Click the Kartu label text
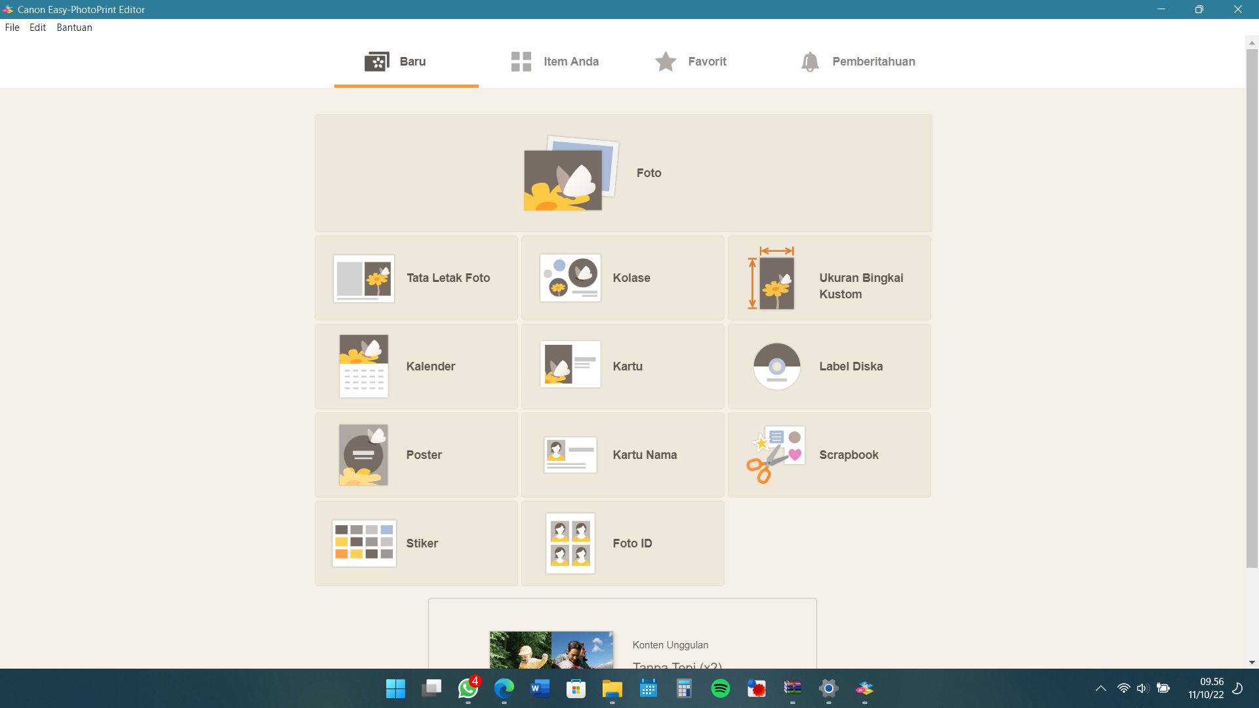1259x708 pixels. tap(627, 366)
